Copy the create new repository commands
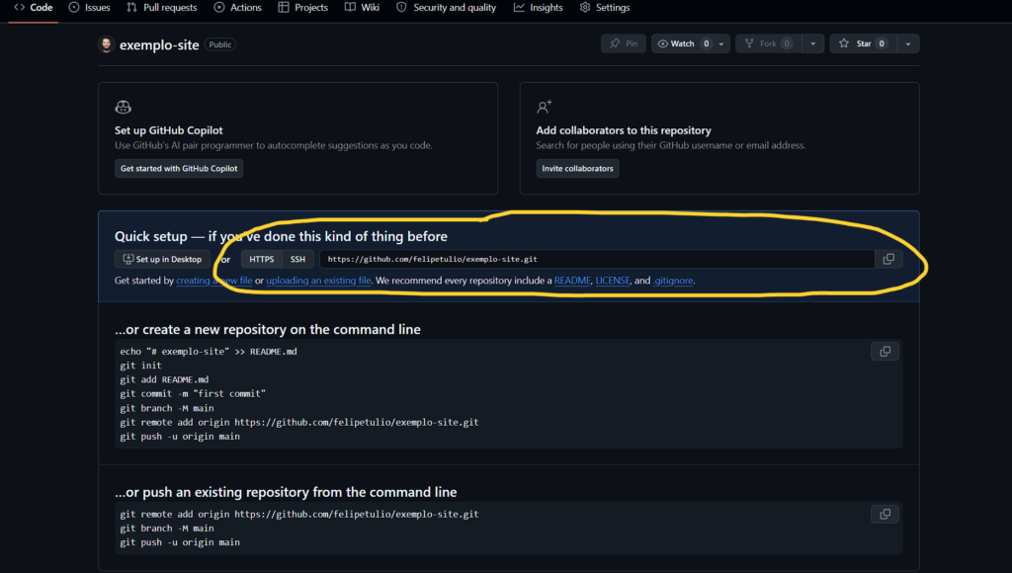Viewport: 1012px width, 573px height. point(885,352)
